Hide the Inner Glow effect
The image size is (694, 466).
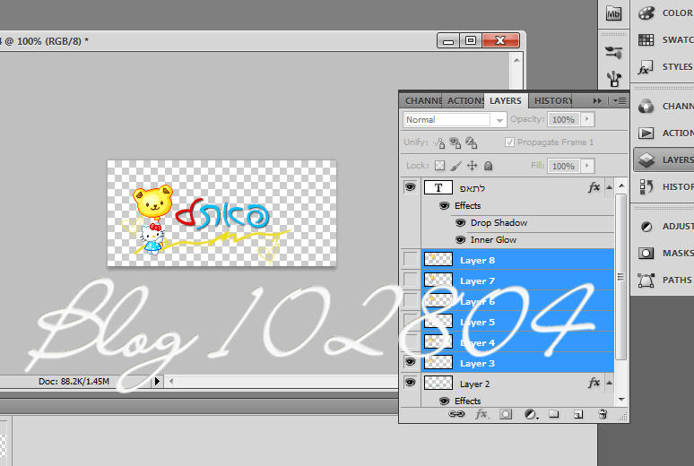tap(460, 240)
